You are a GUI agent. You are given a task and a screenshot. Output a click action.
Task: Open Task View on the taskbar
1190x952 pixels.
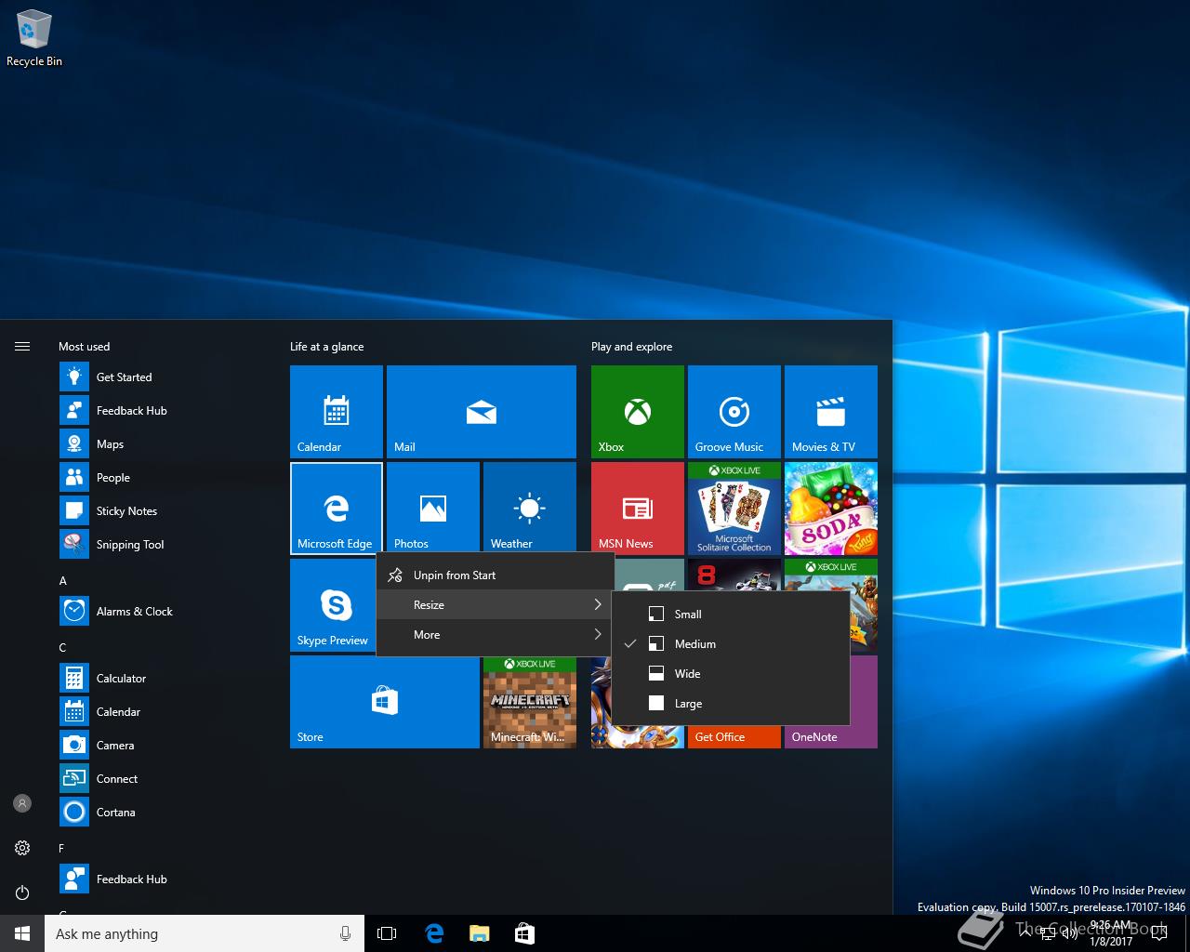387,933
